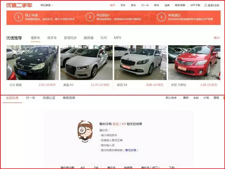Select the 商家质保 listing tab
The image size is (225, 169).
[x=69, y=98]
